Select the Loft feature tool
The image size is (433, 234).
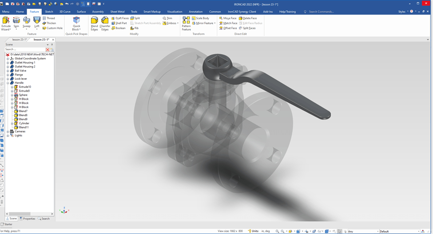(37, 23)
